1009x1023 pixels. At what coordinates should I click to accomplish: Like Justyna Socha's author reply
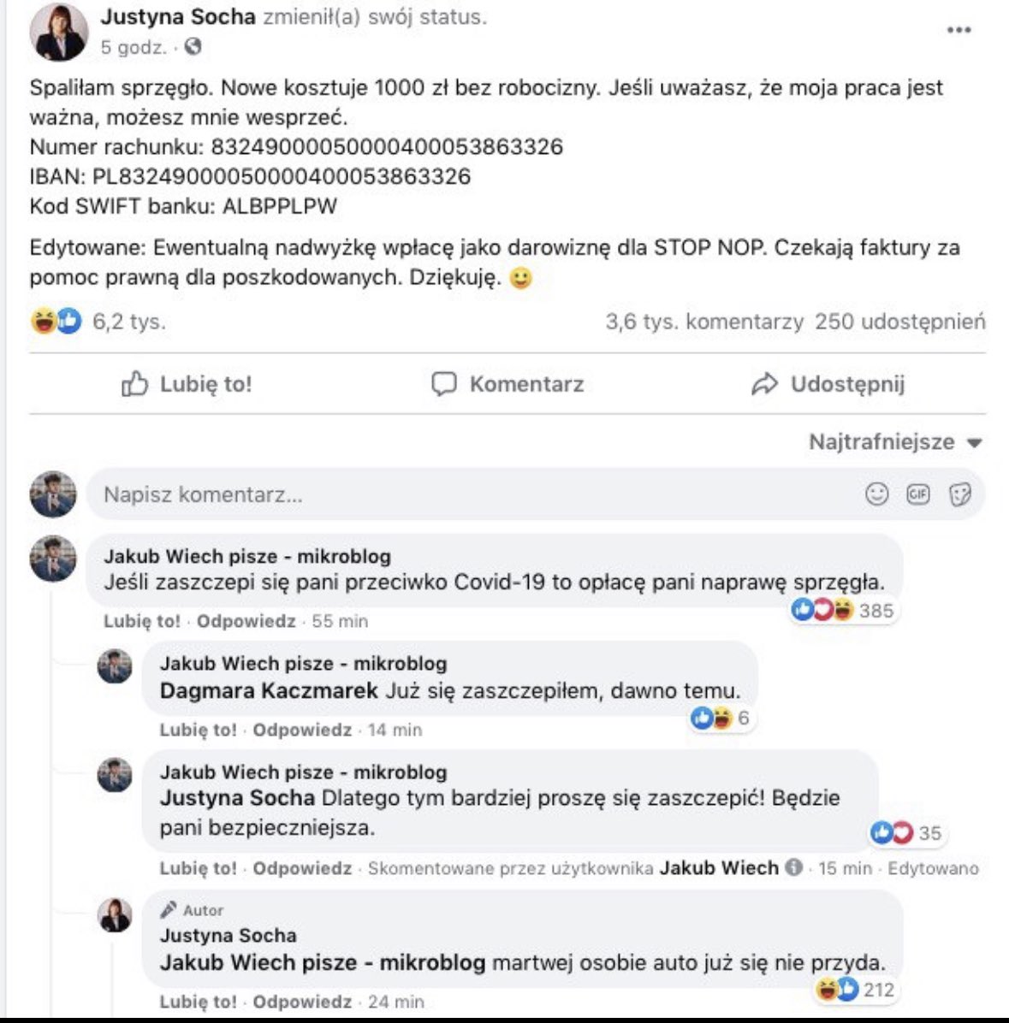pyautogui.click(x=198, y=1001)
